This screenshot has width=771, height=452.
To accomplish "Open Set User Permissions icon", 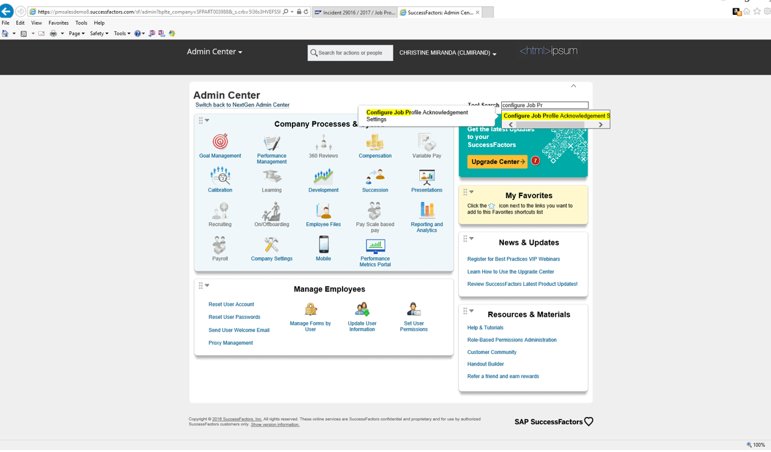I will click(413, 310).
